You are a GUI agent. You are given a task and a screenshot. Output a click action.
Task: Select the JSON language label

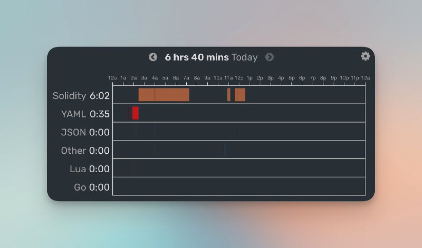[73, 132]
